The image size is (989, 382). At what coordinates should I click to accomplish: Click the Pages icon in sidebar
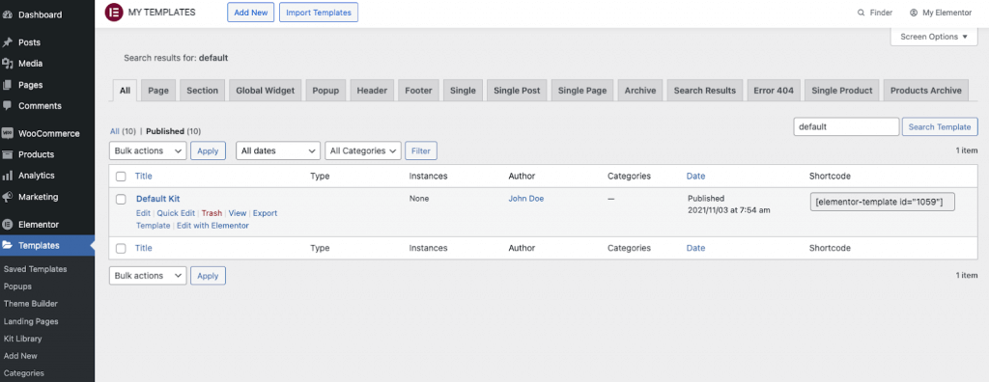coord(8,85)
